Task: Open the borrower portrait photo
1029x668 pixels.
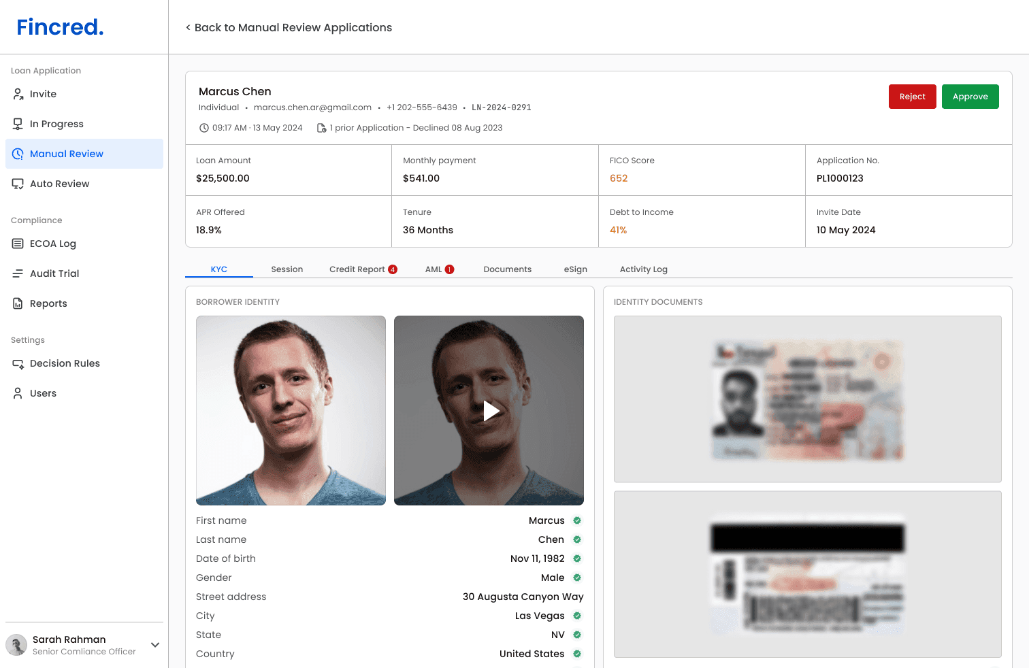Action: (291, 410)
